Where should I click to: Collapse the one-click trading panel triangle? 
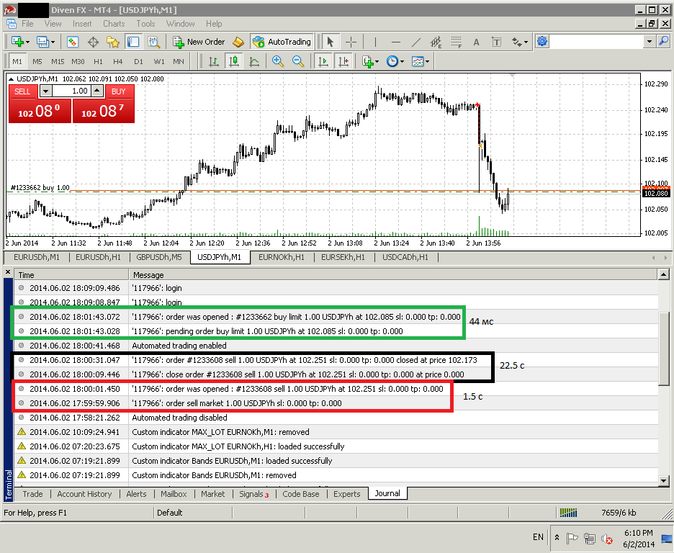tap(12, 79)
